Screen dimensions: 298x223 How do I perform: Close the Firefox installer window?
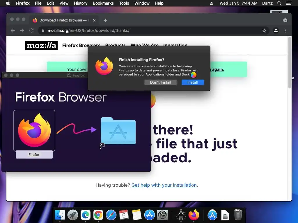[6, 75]
